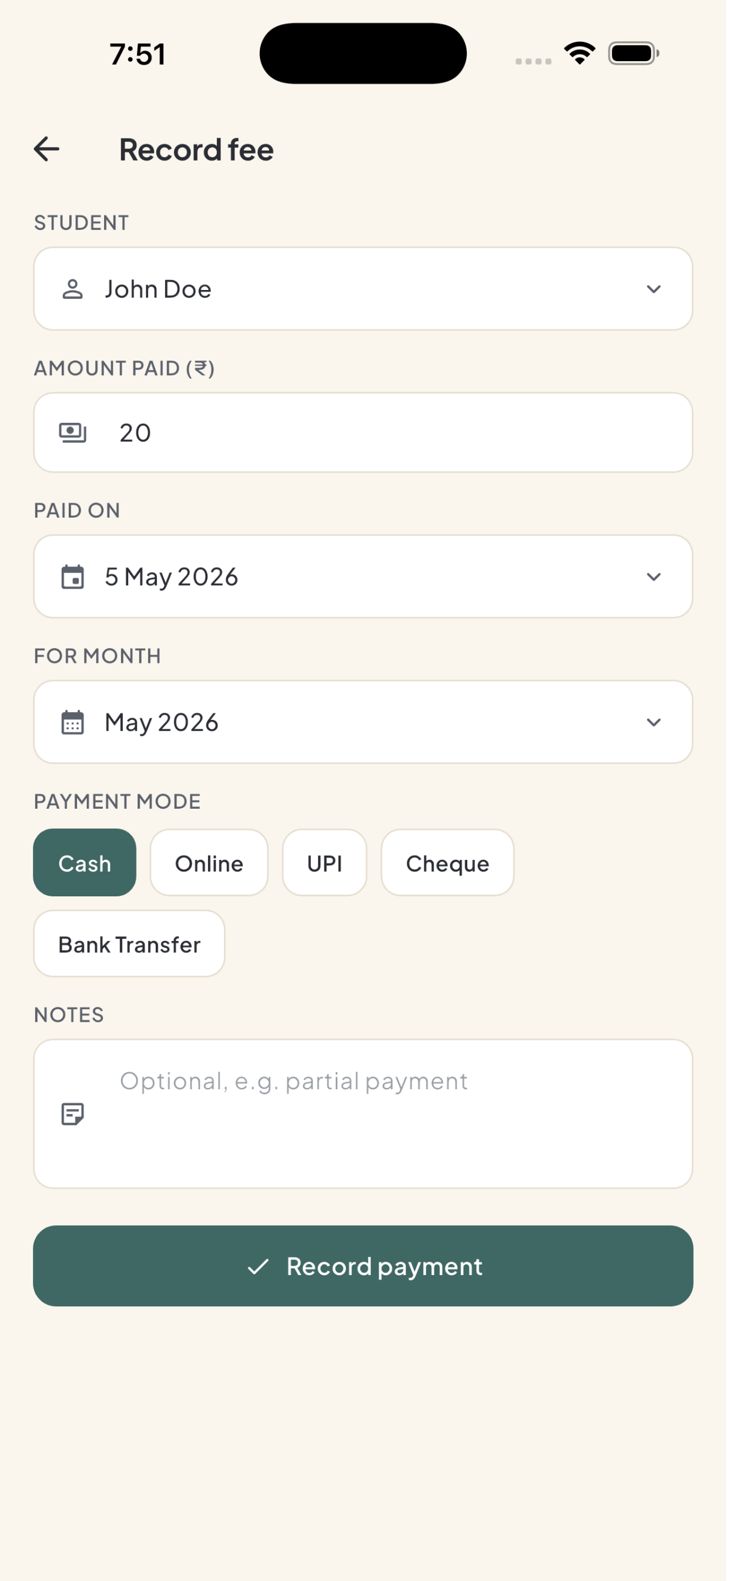Screen dimensions: 730x1581
Task: Tap the battery icon in status bar
Action: 637,54
